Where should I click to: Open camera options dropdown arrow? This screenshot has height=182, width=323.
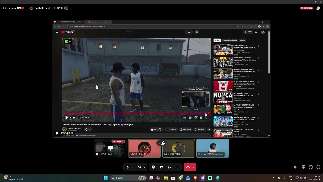pos(144,167)
